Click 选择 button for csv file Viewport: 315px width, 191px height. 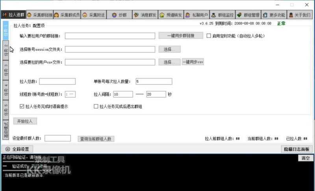pyautogui.click(x=170, y=62)
